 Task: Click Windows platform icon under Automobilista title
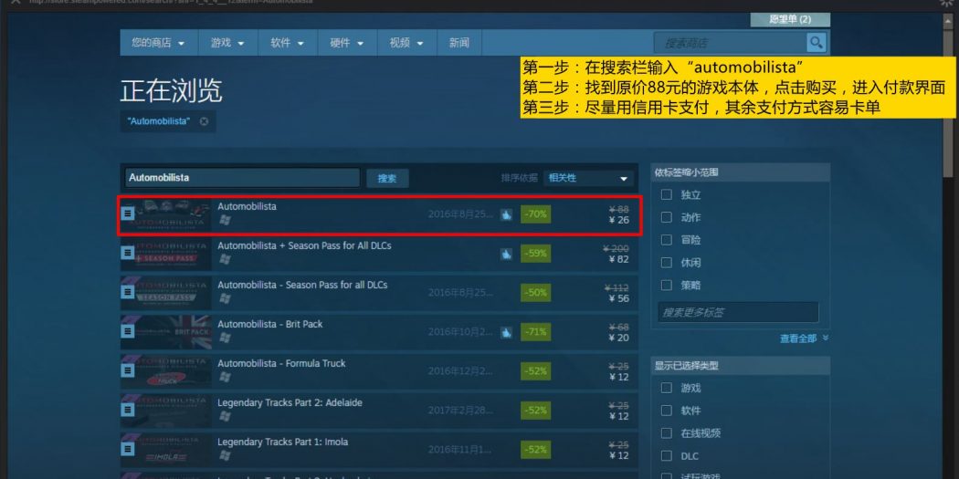(225, 220)
